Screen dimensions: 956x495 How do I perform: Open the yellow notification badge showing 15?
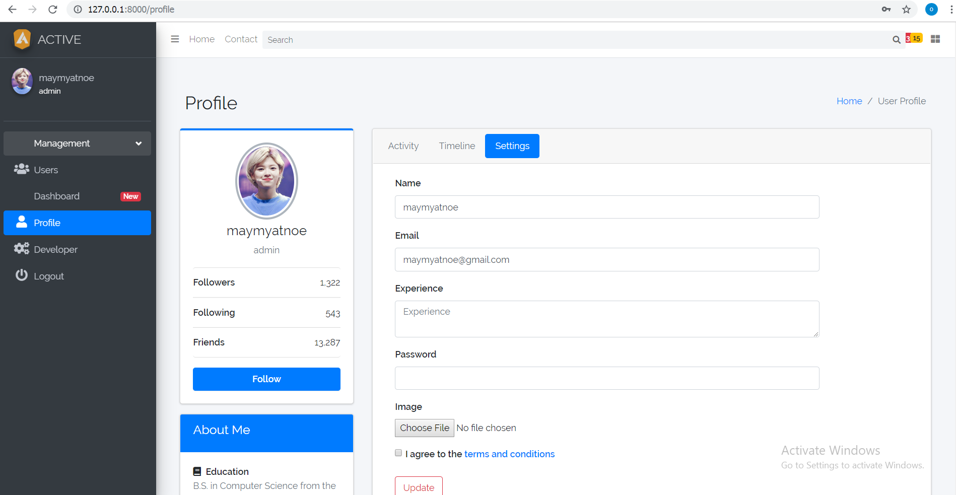coord(917,39)
